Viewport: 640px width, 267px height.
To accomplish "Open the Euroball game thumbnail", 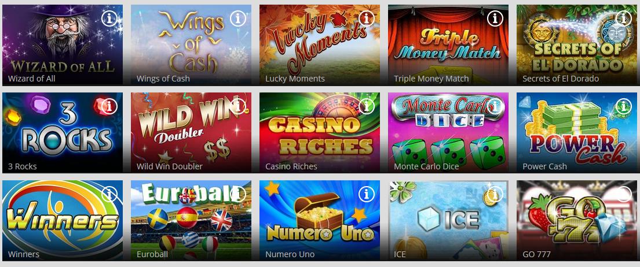I will pyautogui.click(x=191, y=220).
